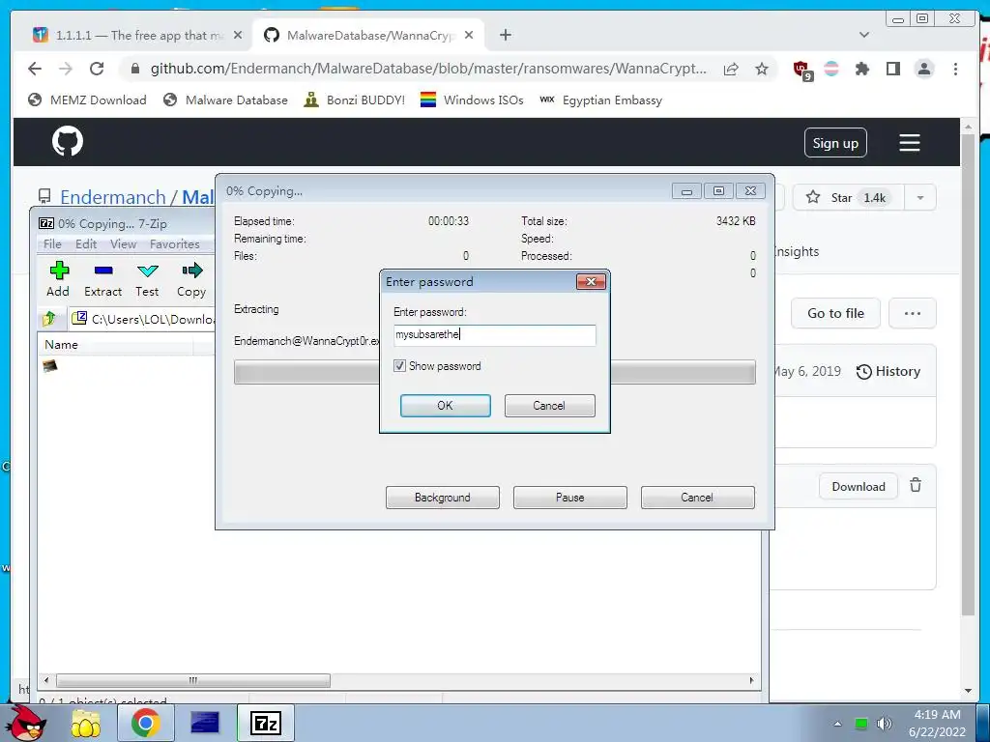Close the 1.1.1.1 tab

(238, 36)
